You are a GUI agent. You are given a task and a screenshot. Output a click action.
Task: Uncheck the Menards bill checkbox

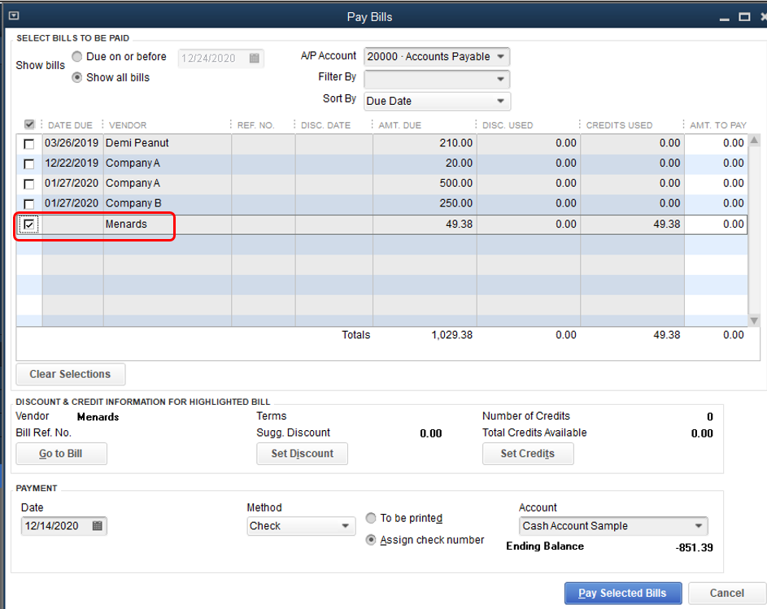coord(28,224)
